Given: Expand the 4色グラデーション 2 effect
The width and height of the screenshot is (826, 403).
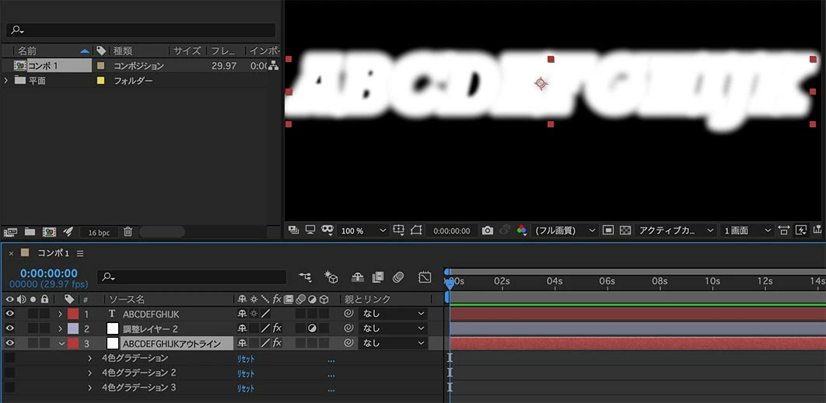Looking at the screenshot, I should (x=89, y=373).
